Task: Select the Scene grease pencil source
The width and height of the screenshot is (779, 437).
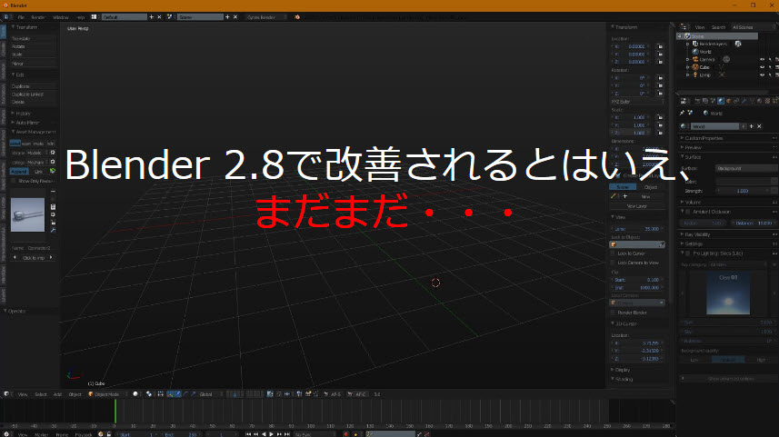Action: pyautogui.click(x=623, y=187)
